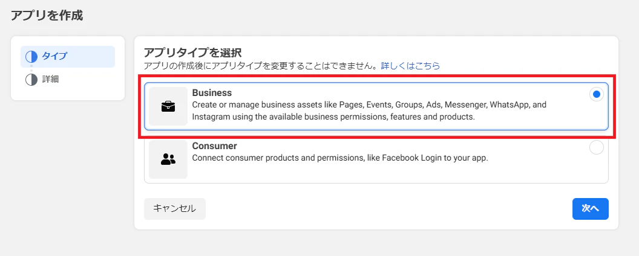Click the Business title text
The width and height of the screenshot is (639, 256).
(x=212, y=93)
